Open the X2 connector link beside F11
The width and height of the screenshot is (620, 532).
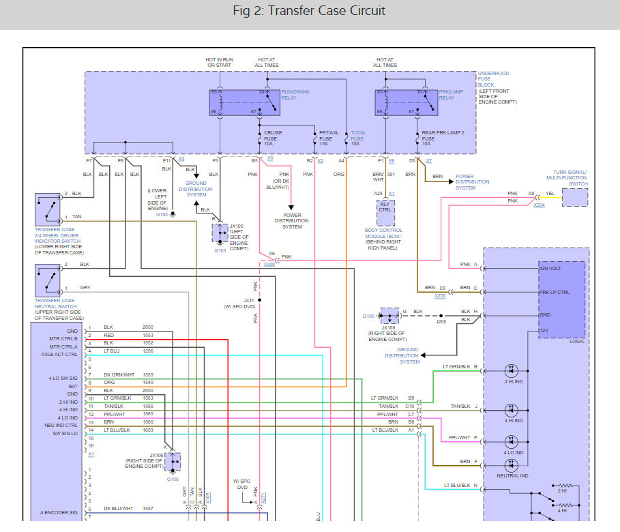pyautogui.click(x=181, y=159)
